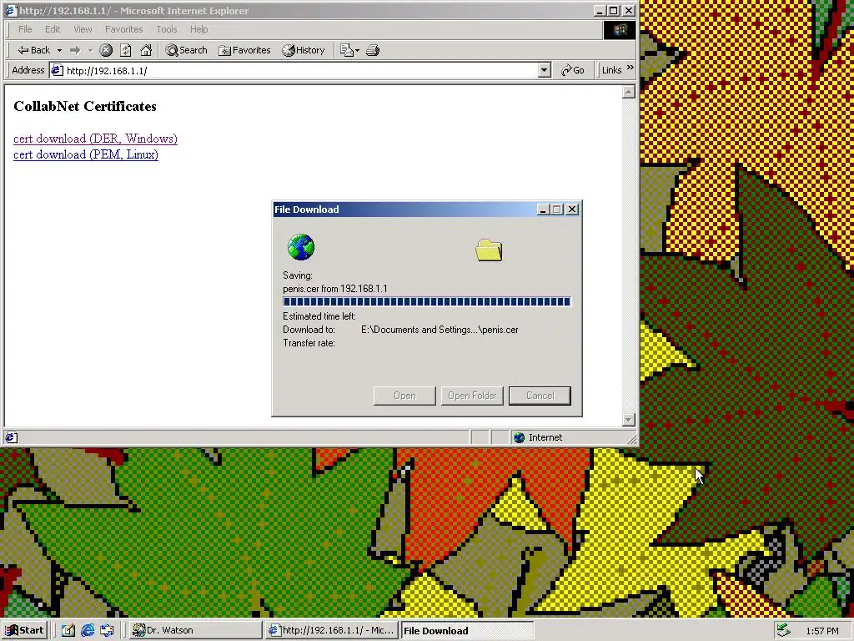Launch Outlook Express quick launch icon

(107, 631)
